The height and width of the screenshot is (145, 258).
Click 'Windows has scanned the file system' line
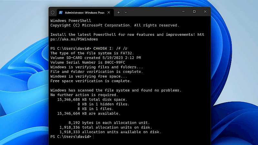(x=116, y=90)
